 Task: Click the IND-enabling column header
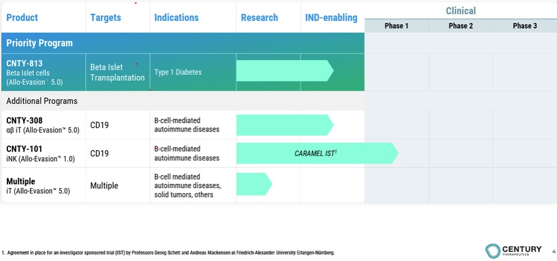click(331, 18)
